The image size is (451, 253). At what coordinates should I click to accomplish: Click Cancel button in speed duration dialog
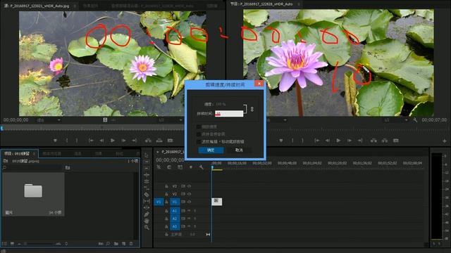[239, 150]
